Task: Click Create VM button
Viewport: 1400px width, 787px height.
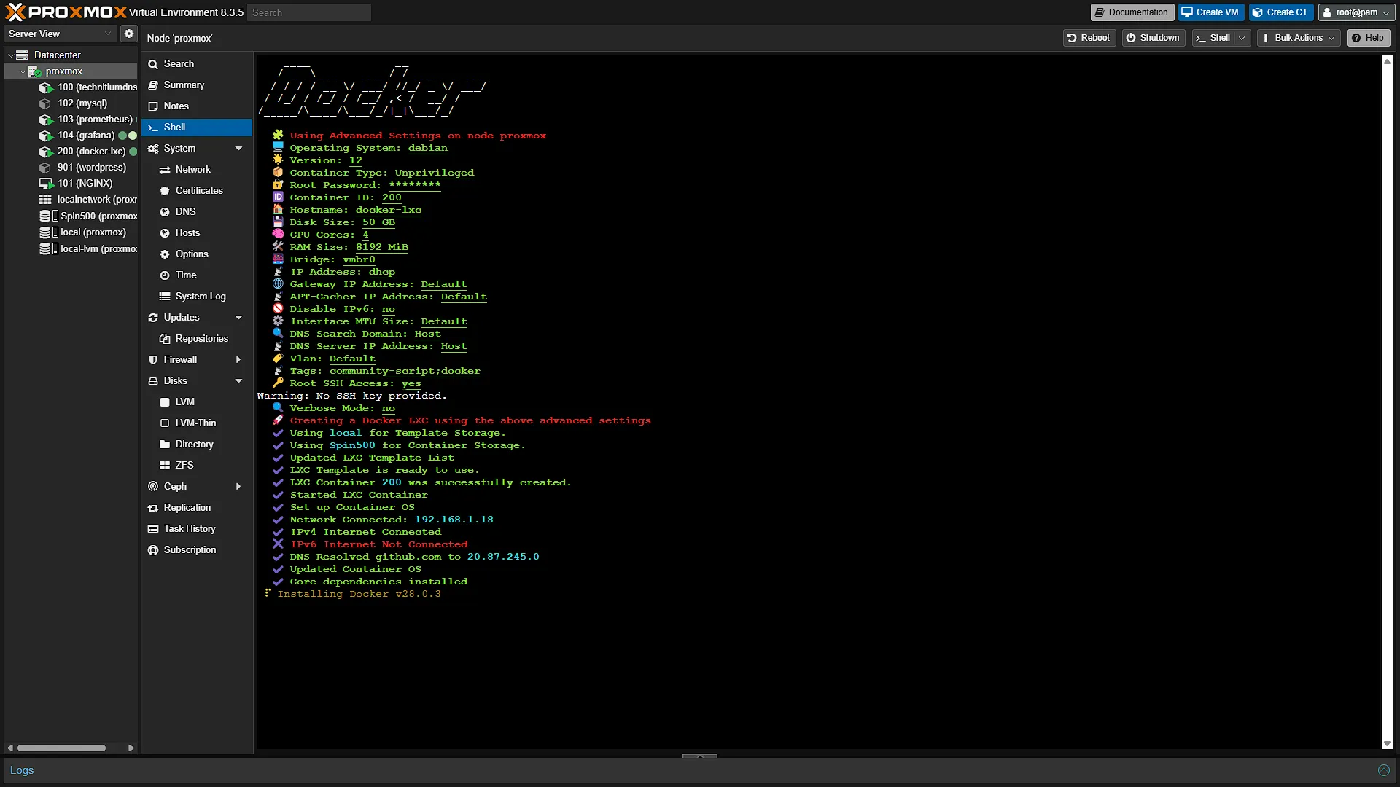Action: pyautogui.click(x=1210, y=12)
